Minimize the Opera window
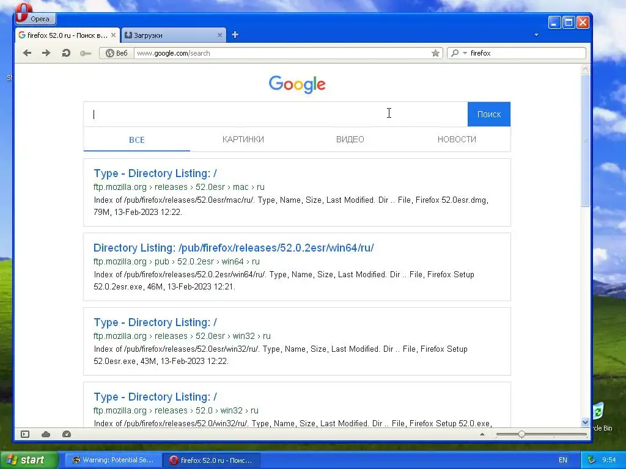Screen dimensions: 626x469 pos(554,23)
